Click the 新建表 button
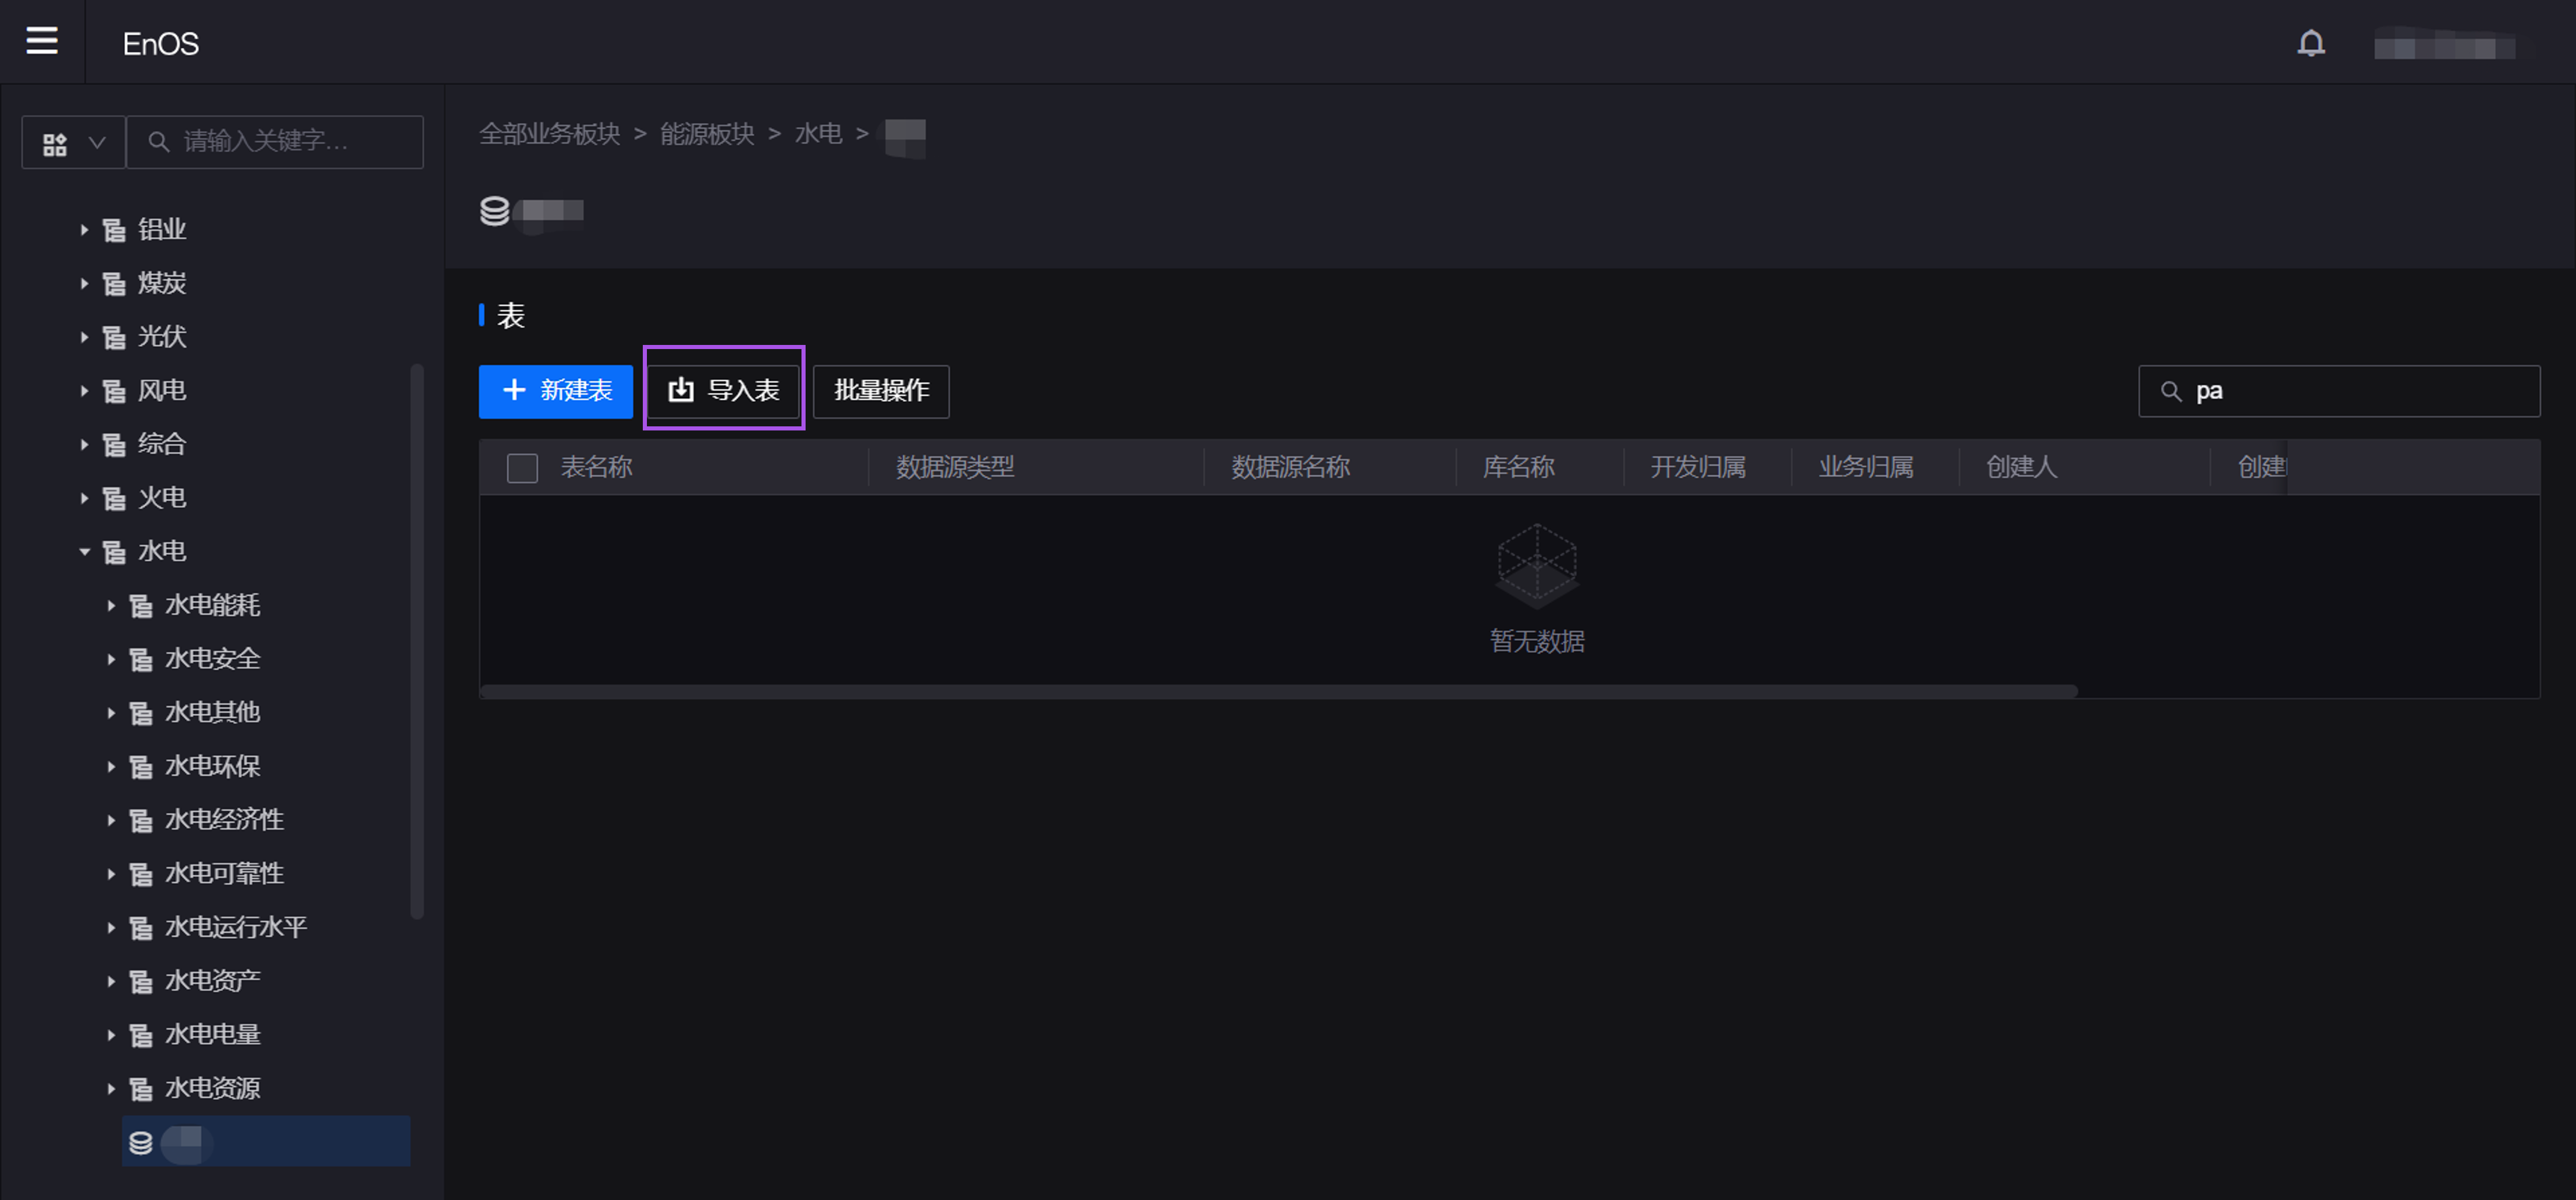This screenshot has height=1200, width=2576. coord(556,391)
